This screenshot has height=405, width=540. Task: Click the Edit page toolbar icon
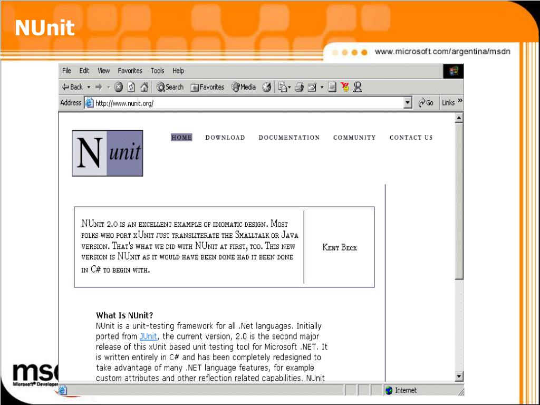(312, 87)
